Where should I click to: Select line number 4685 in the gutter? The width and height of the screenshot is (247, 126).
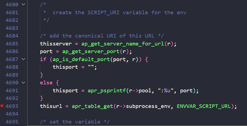tap(12, 44)
